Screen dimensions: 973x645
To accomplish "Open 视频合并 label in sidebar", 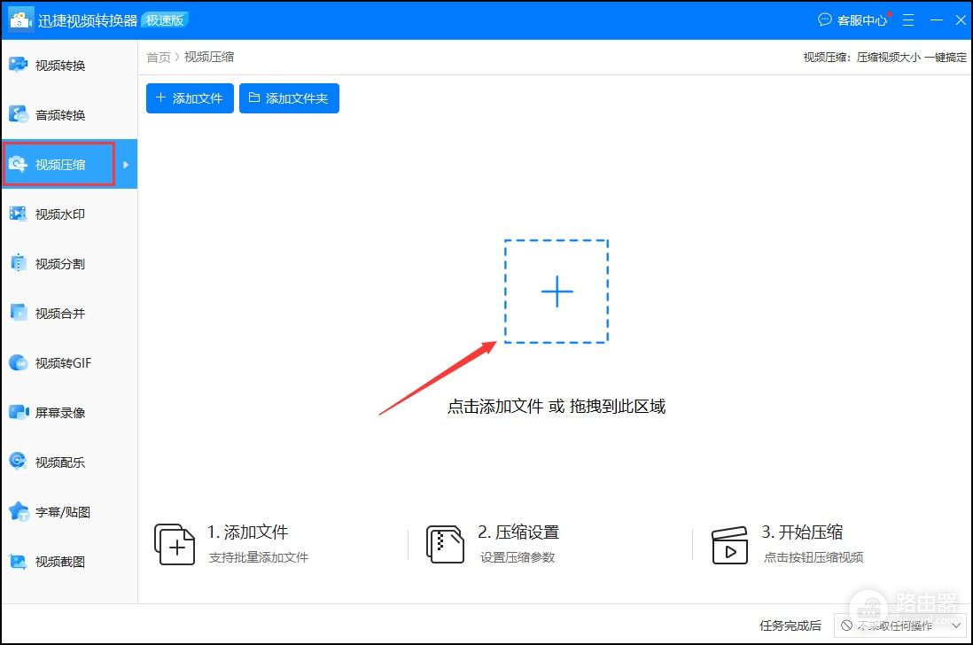I will pos(60,314).
